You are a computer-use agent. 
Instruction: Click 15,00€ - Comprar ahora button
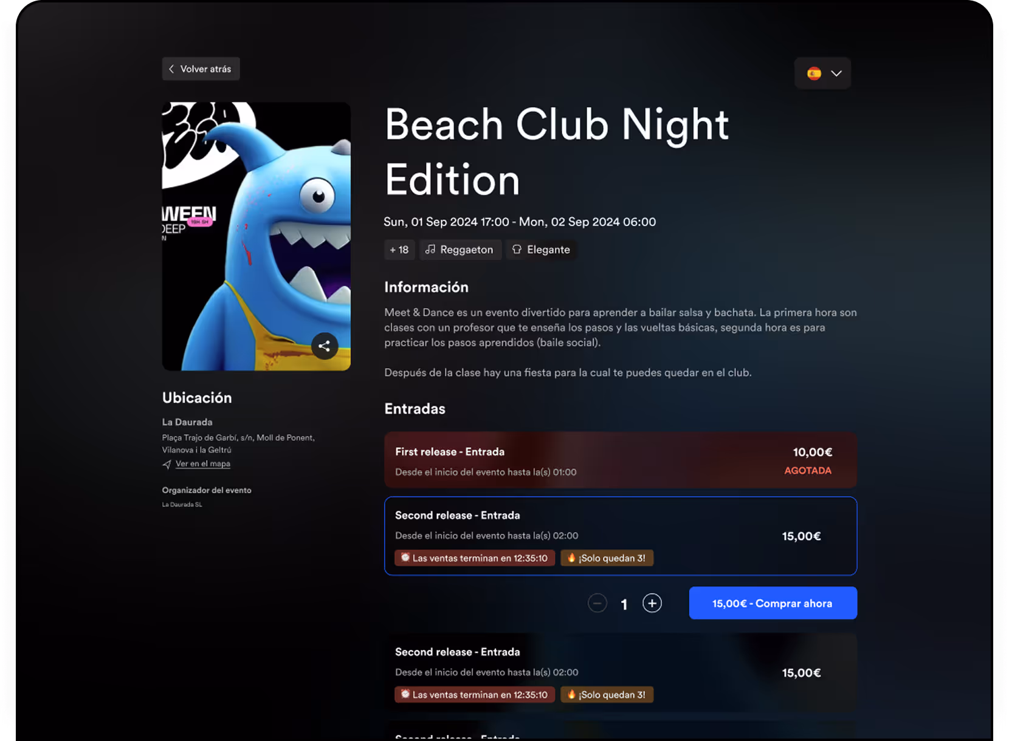click(773, 603)
